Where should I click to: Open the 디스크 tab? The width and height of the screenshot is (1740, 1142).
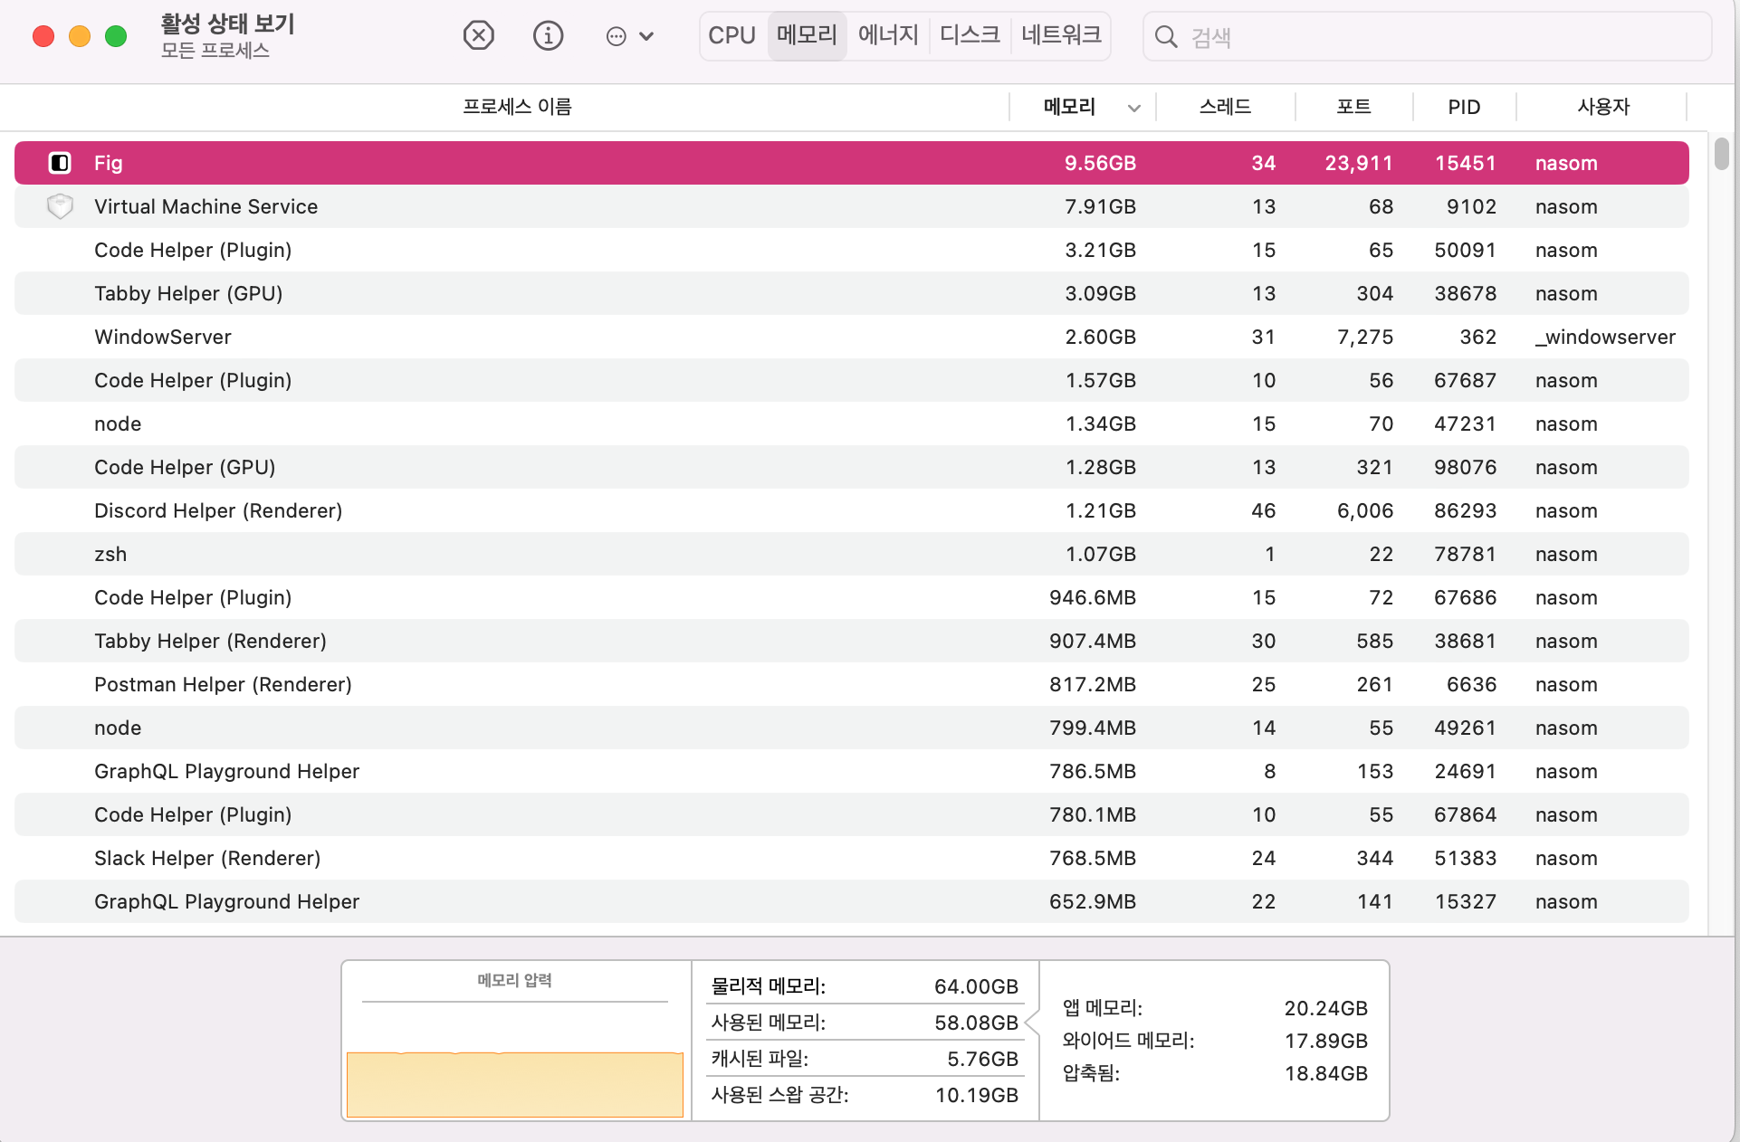pyautogui.click(x=969, y=35)
